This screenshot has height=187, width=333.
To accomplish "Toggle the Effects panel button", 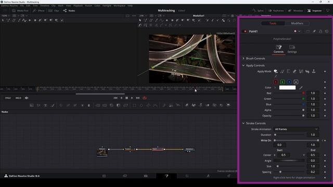I will [x=39, y=10].
